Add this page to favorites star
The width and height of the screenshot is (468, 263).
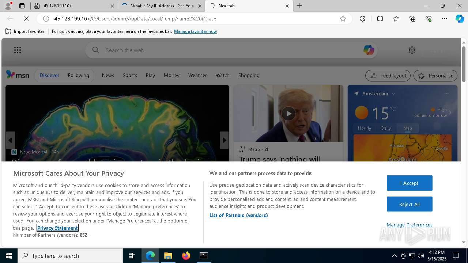pos(343,19)
